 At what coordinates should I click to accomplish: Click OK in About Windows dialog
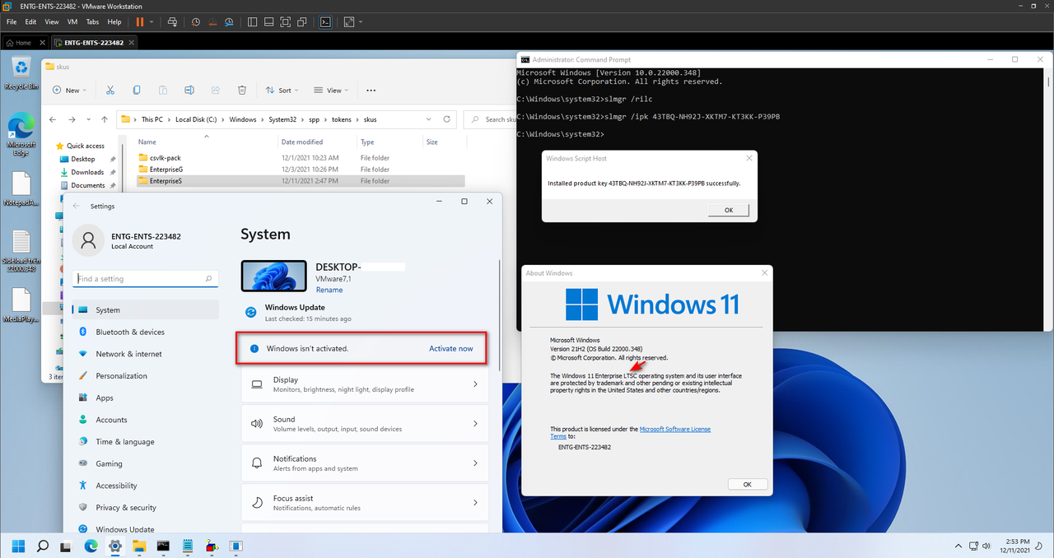748,484
